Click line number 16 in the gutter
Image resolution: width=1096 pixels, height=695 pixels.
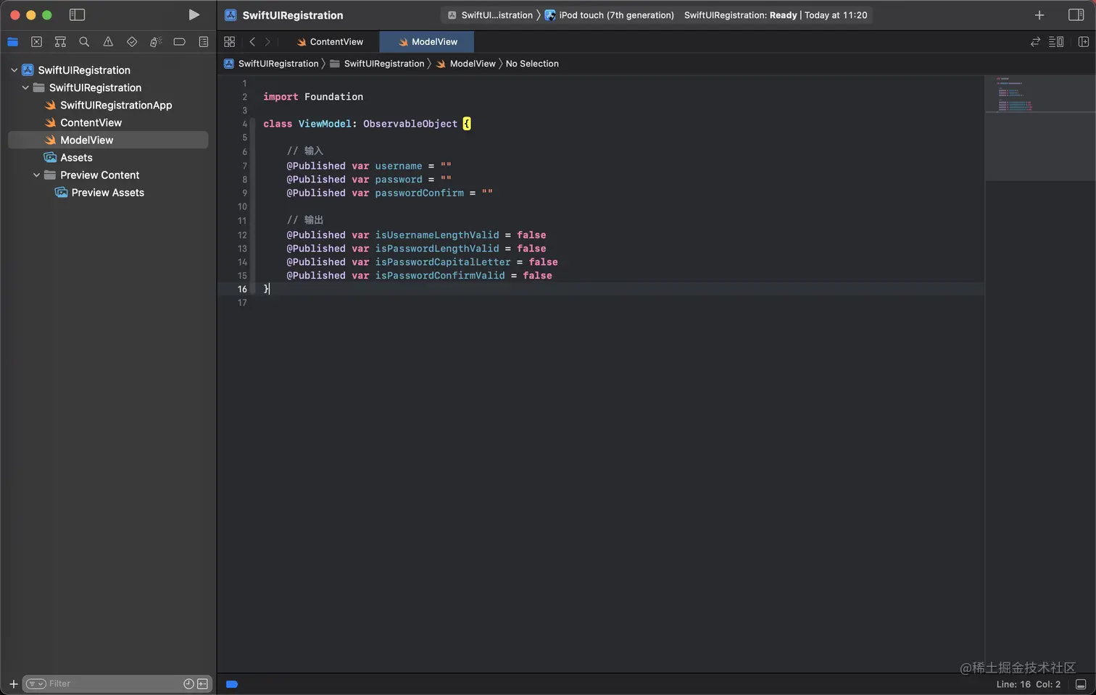pyautogui.click(x=242, y=289)
